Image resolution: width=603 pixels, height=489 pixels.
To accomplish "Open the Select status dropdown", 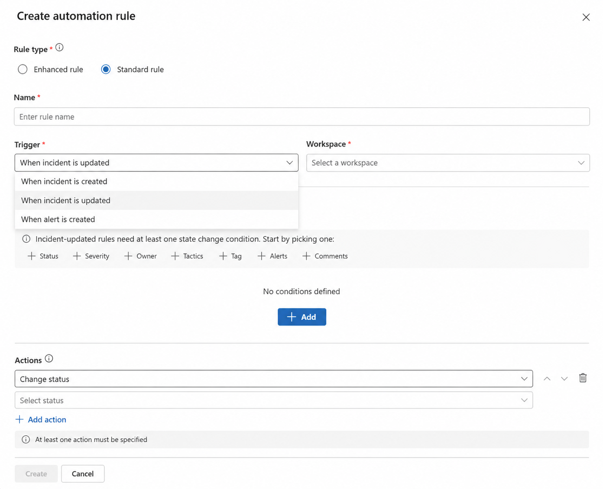I will [273, 400].
